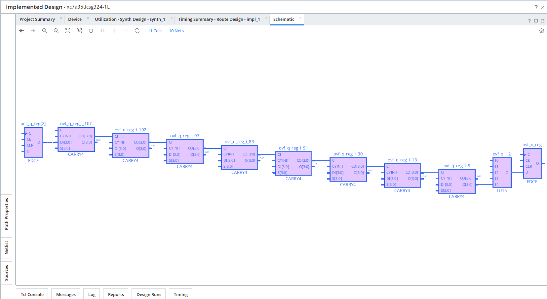Open the Design Runs tab
This screenshot has height=299, width=547.
tap(149, 294)
